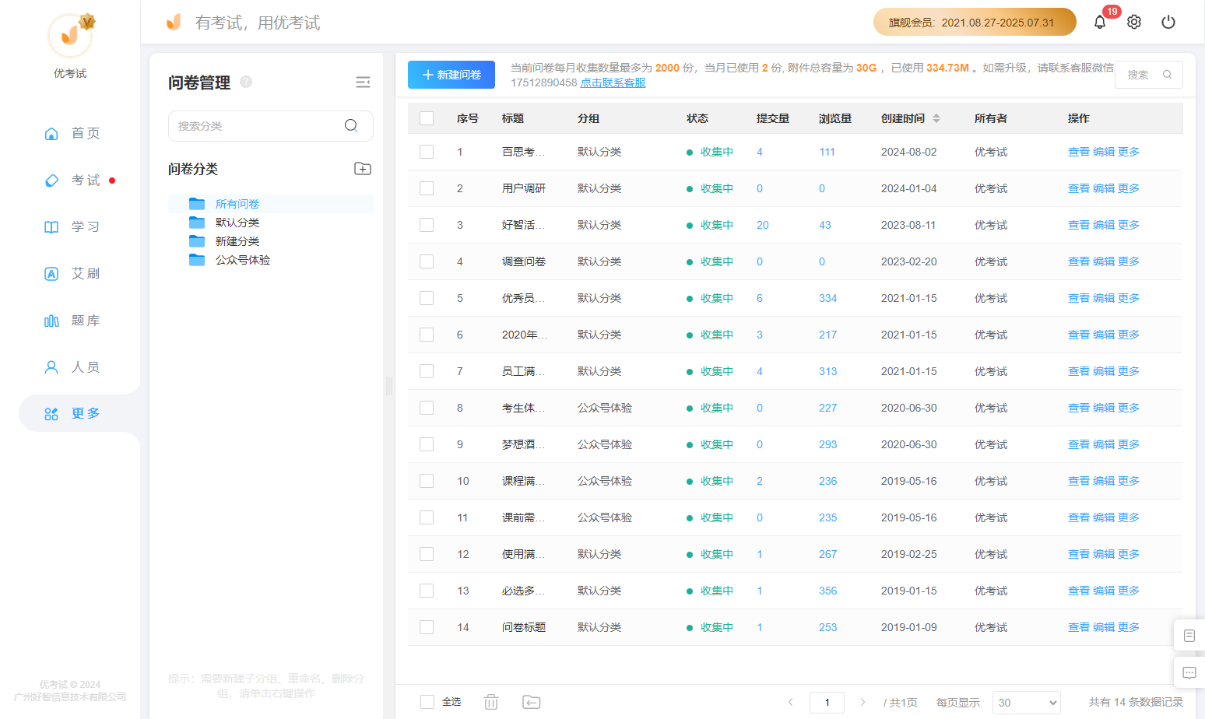This screenshot has height=719, width=1205.
Task: Check the row 14 问卷标题 checkbox
Action: click(x=427, y=627)
